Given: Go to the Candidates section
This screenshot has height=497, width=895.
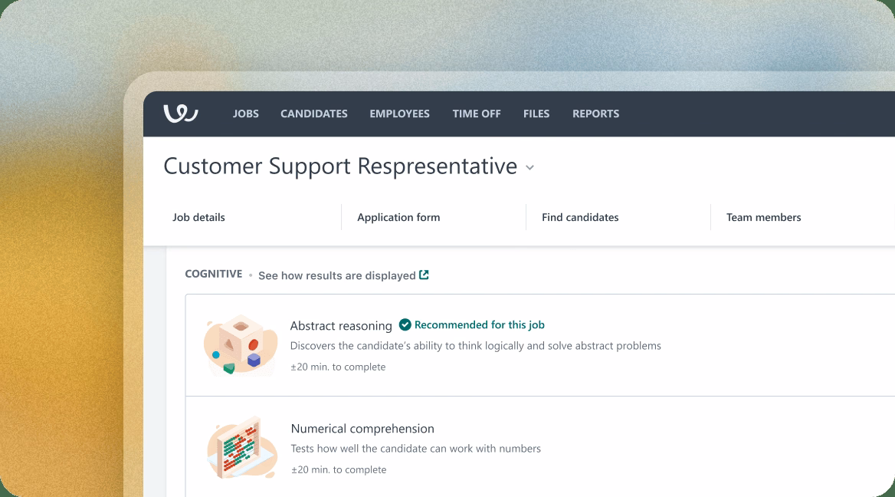Looking at the screenshot, I should [x=314, y=114].
